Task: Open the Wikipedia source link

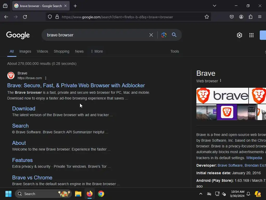Action: pos(254,158)
